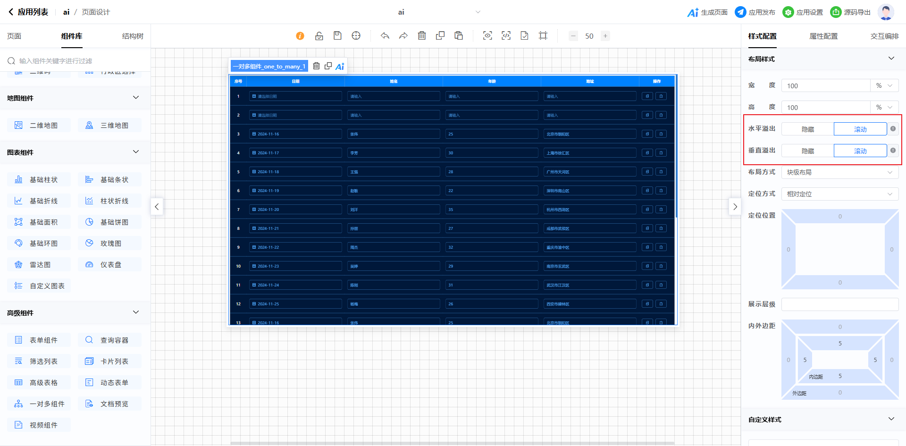Open the preview eye icon in toolbar
906x446 pixels.
click(x=487, y=36)
